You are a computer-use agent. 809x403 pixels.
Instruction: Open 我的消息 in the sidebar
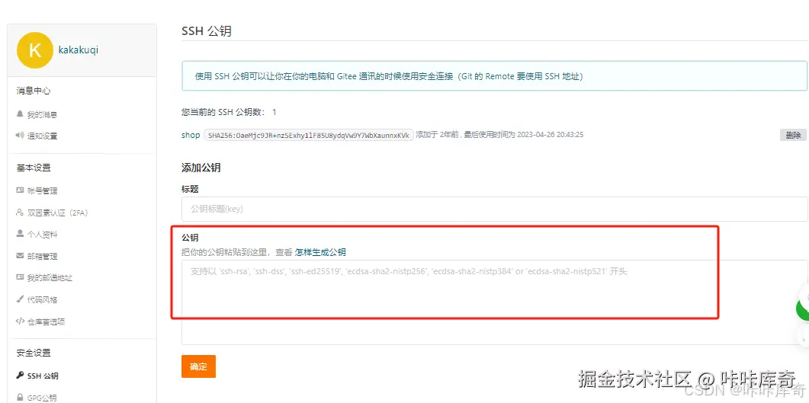42,114
